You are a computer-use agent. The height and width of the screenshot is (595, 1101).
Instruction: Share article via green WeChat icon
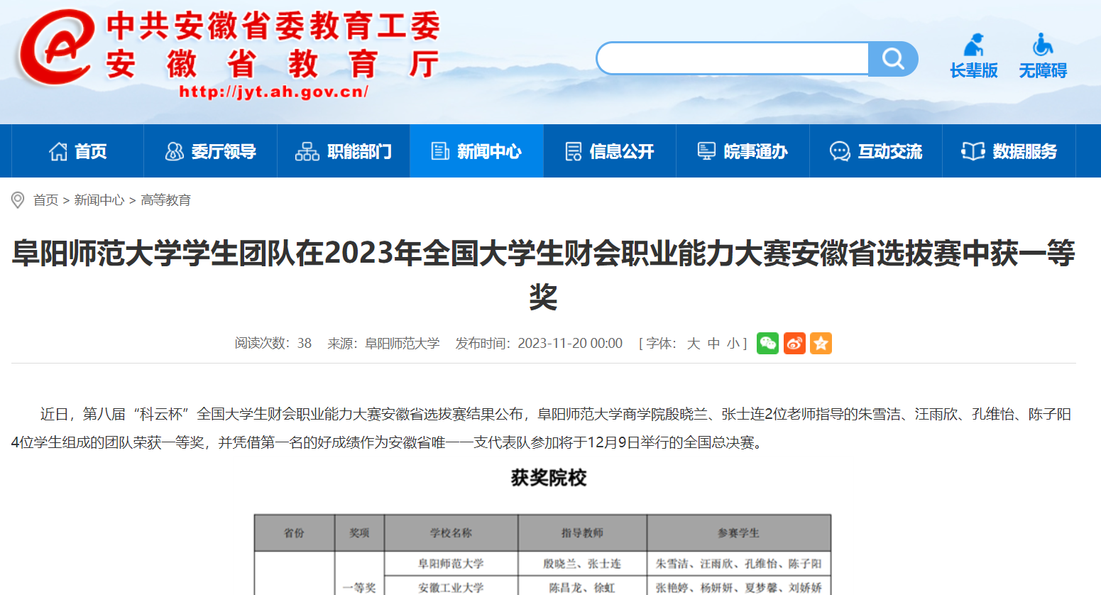767,344
